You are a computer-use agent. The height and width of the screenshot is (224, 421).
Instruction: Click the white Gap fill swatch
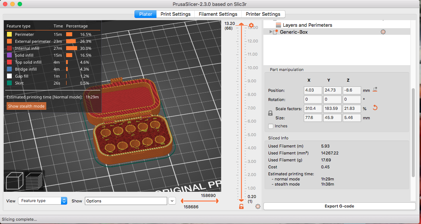click(9, 76)
